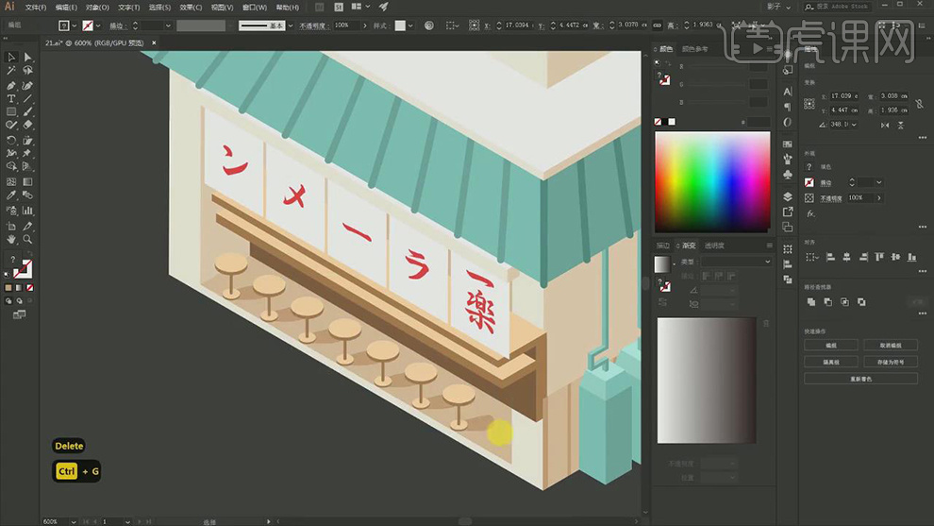Reset default fill and stroke
934x526 pixels.
[x=8, y=275]
